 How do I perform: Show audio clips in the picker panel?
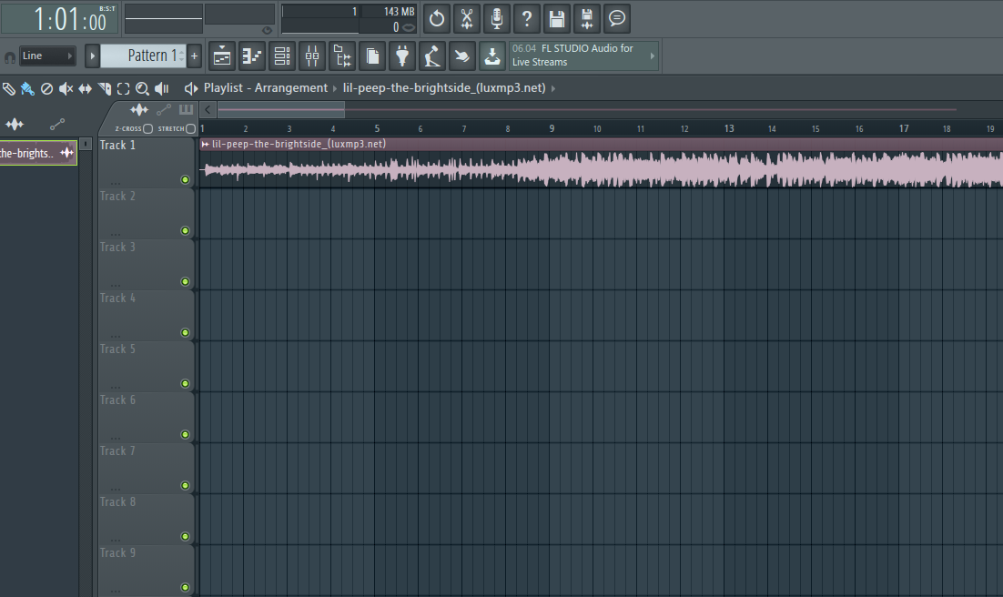click(x=15, y=124)
